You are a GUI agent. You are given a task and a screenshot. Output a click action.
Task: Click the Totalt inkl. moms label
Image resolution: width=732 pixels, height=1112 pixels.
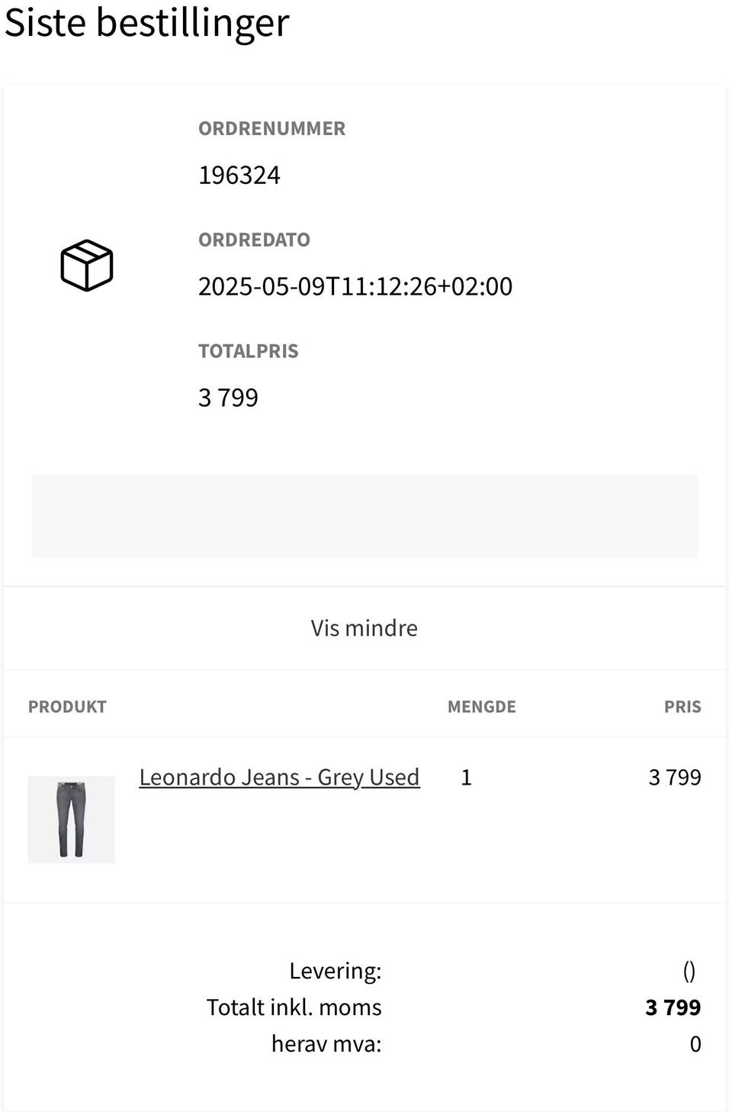pos(294,1007)
